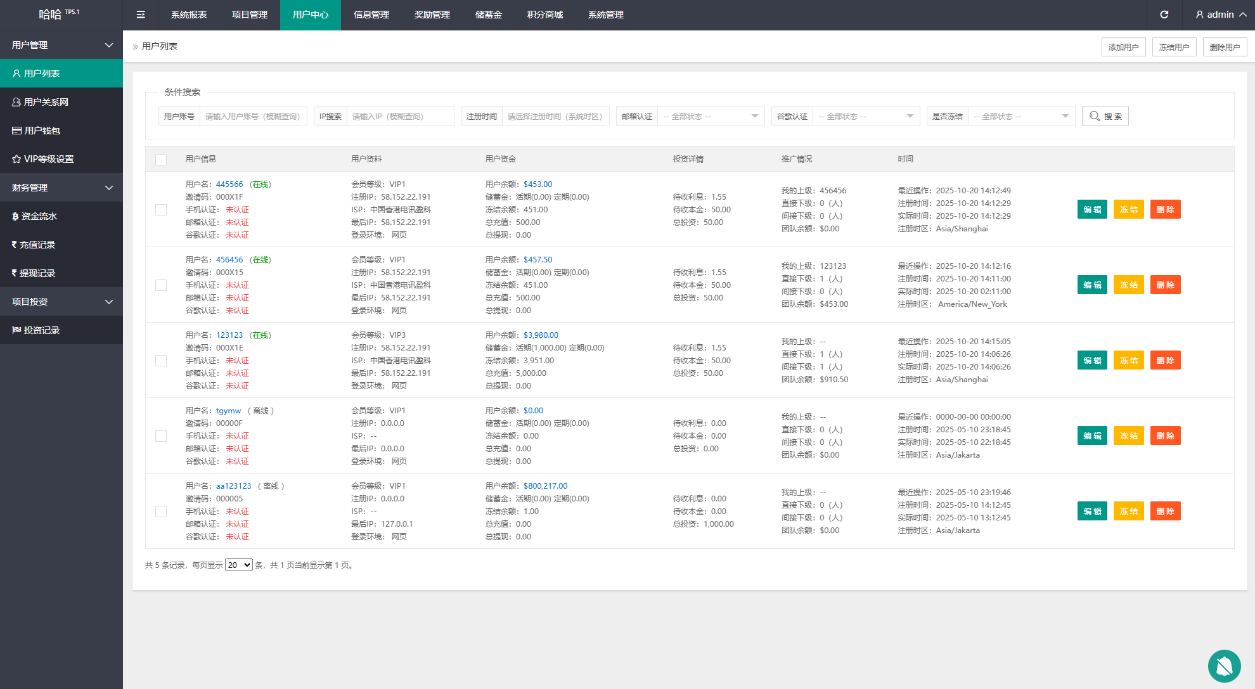
Task: Tick the checkbox for user 445566
Action: pyautogui.click(x=161, y=210)
